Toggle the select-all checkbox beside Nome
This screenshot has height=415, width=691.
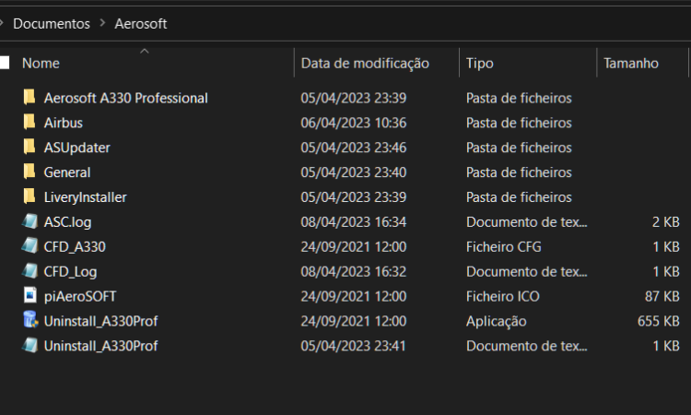[x=5, y=63]
